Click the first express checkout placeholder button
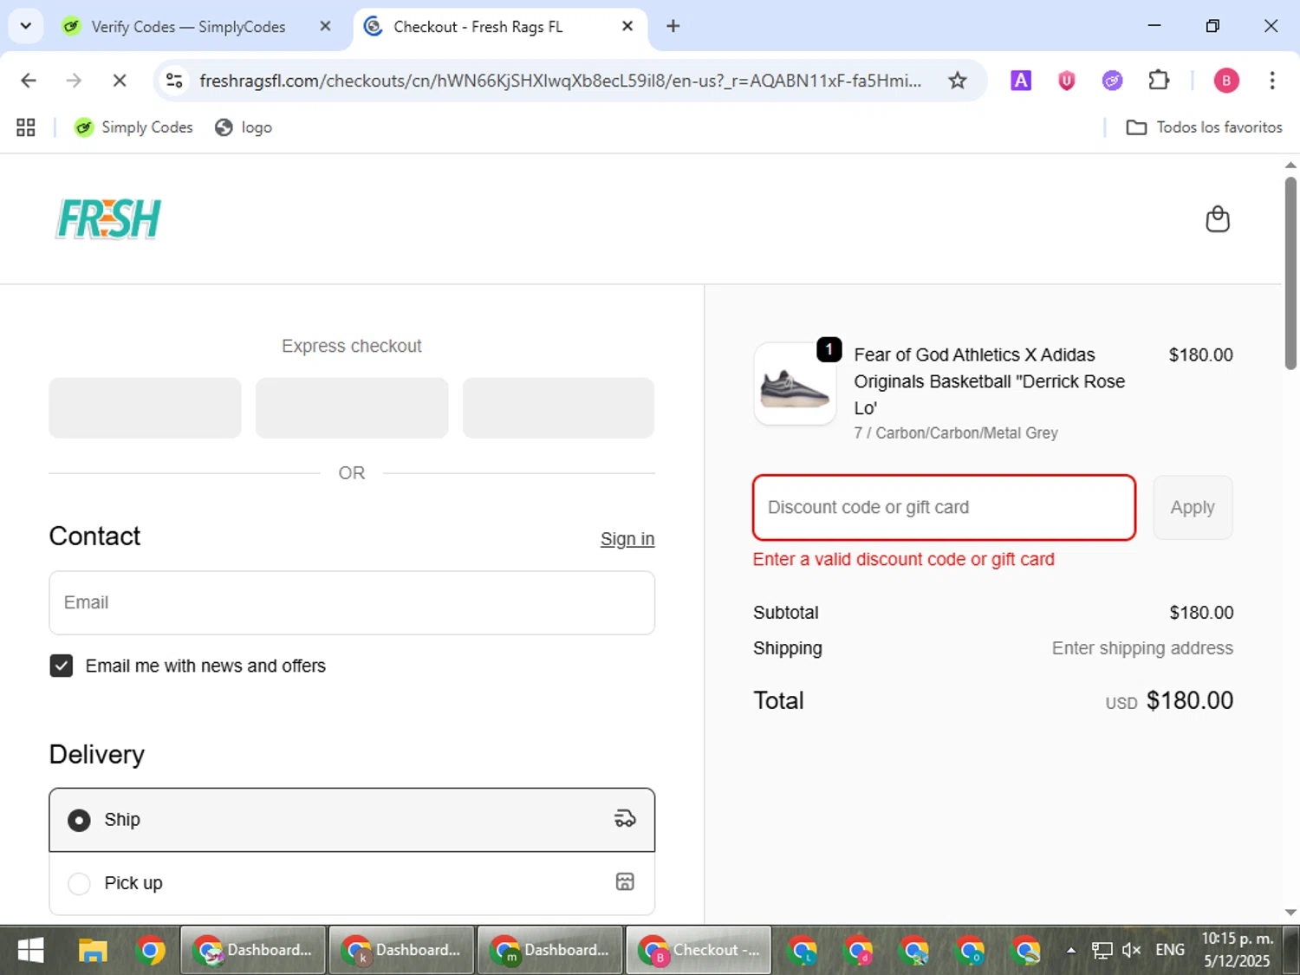The image size is (1300, 975). click(x=145, y=407)
